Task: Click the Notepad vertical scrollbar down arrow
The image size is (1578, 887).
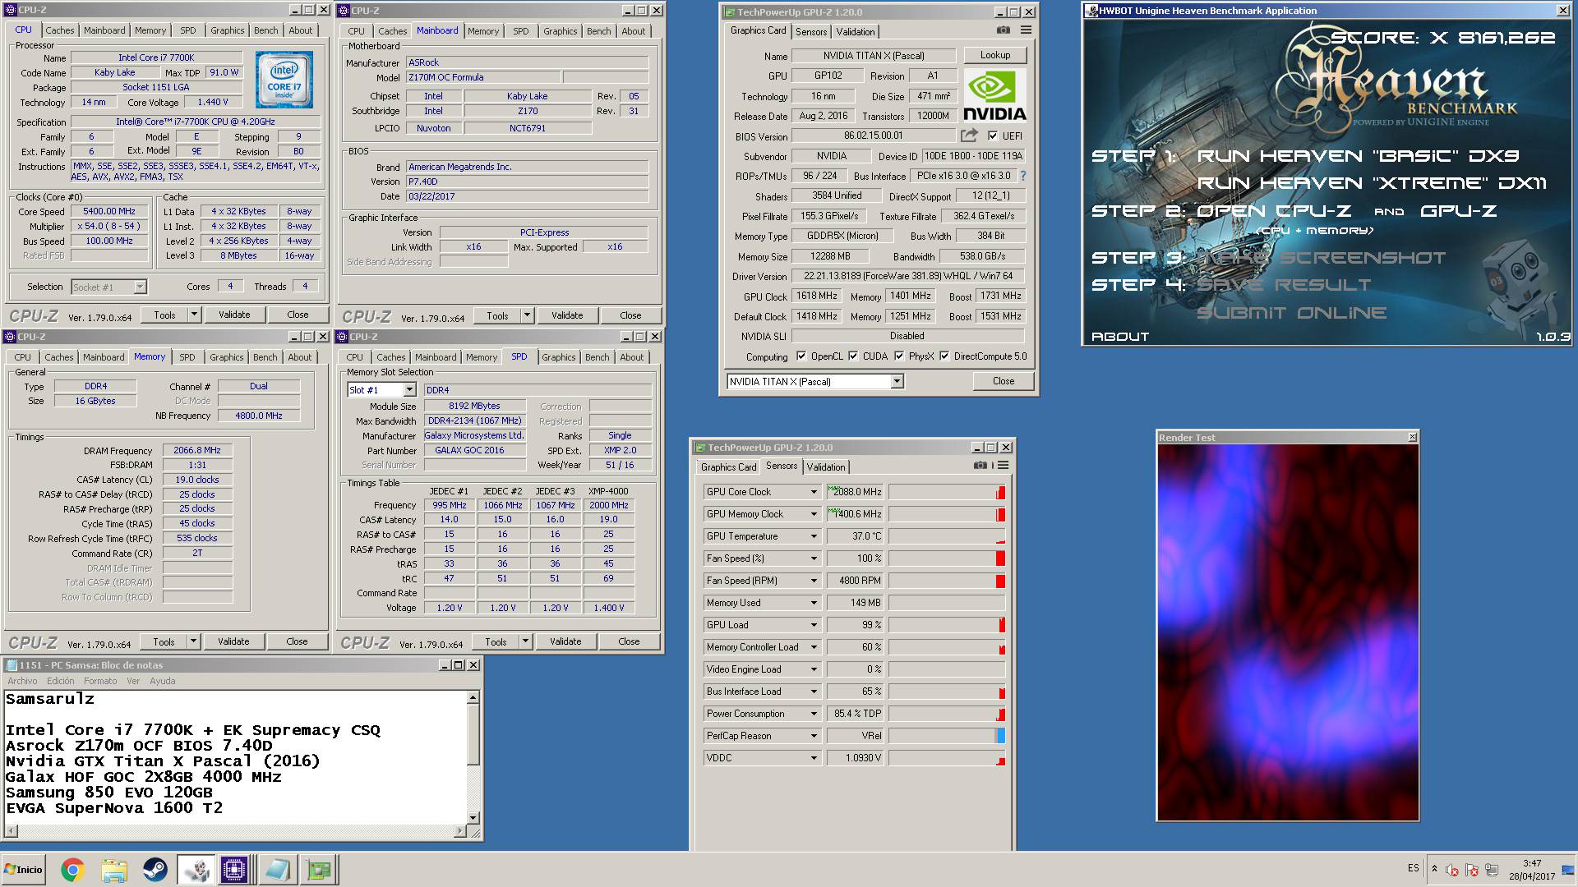Action: pyautogui.click(x=473, y=817)
